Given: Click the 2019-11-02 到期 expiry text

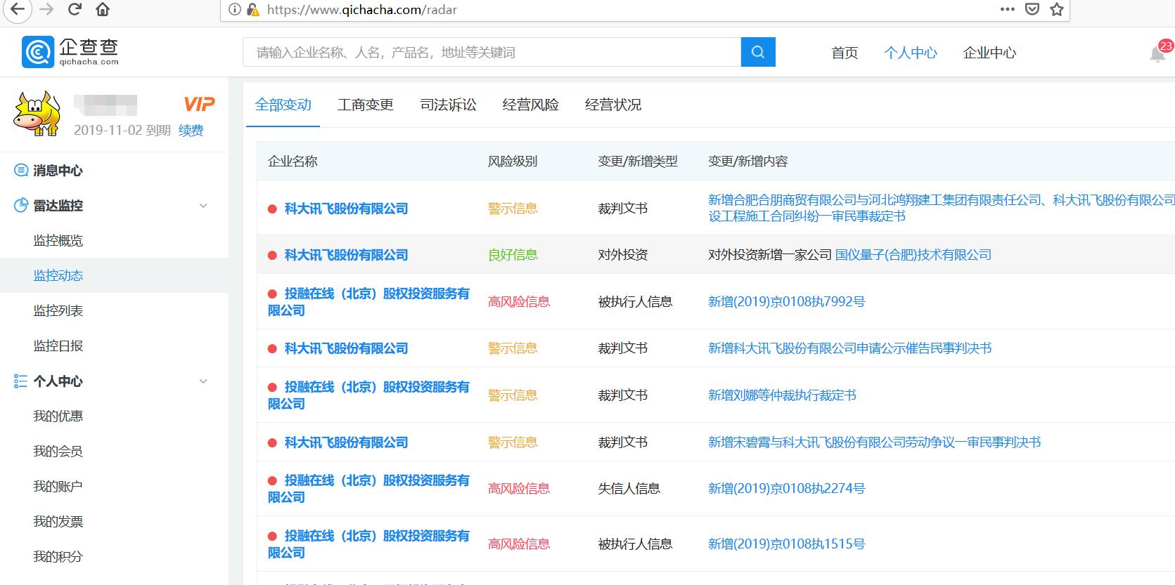Looking at the screenshot, I should pos(122,131).
